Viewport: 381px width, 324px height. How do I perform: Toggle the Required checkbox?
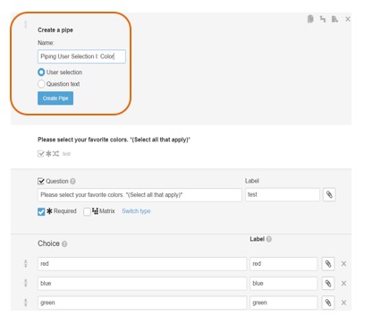[41, 211]
